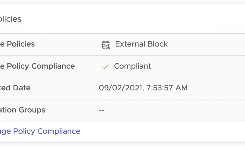This screenshot has width=245, height=146.
Task: Click empty footer area right of the compliance link
Action: click(x=165, y=131)
